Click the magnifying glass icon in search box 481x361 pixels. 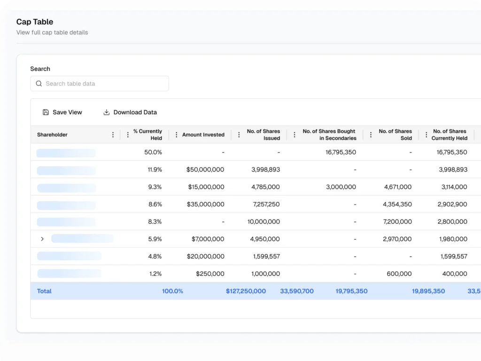pyautogui.click(x=39, y=83)
